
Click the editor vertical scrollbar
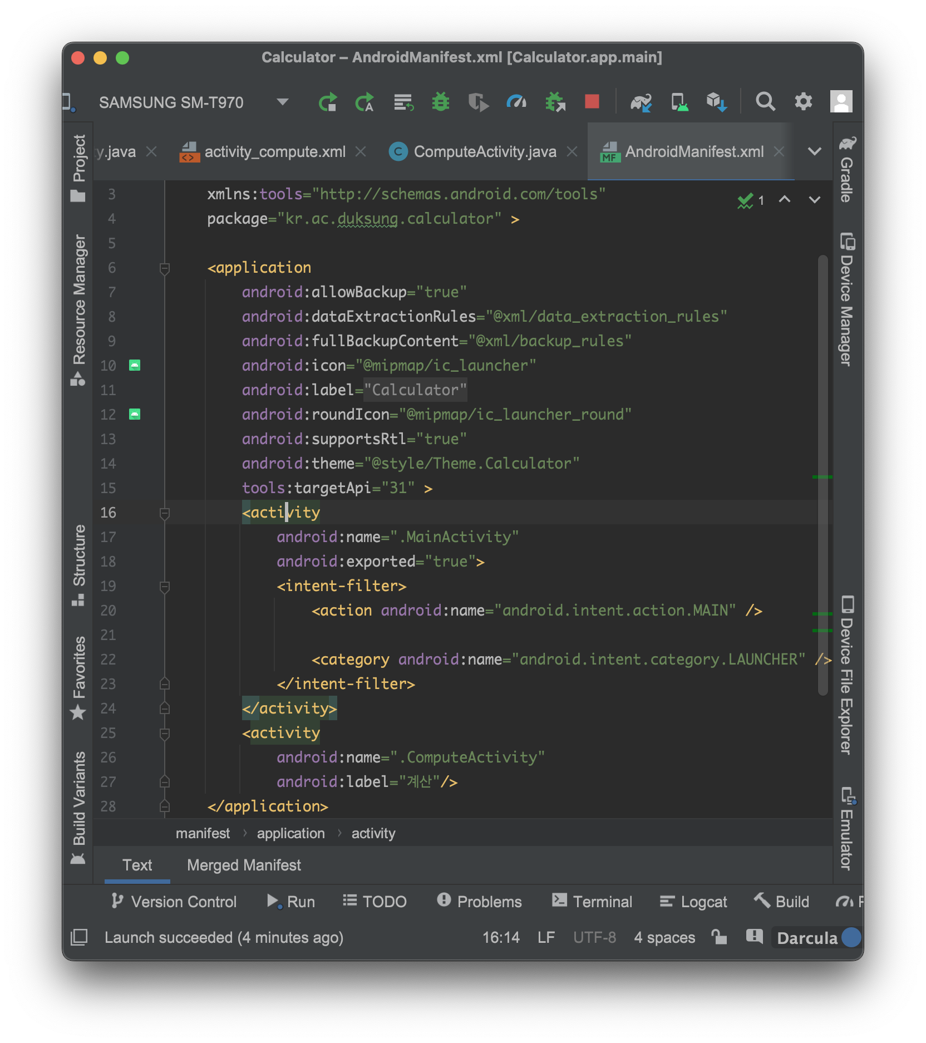(823, 475)
